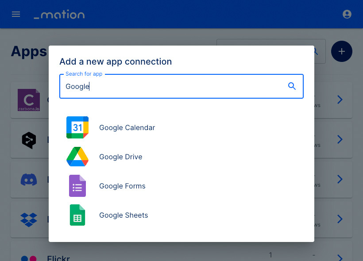This screenshot has width=363, height=261.
Task: Click the Carbone.io app icon
Action: point(29,100)
